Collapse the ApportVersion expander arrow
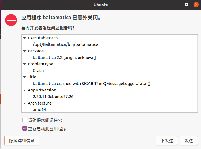Image resolution: width=201 pixels, height=149 pixels. click(24, 90)
